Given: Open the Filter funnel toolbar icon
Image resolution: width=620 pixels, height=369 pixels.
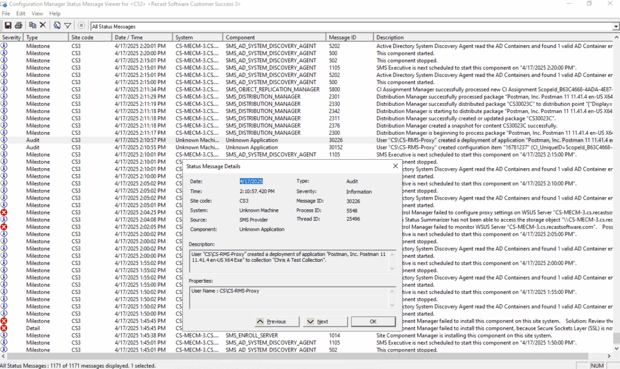Looking at the screenshot, I should tap(67, 25).
